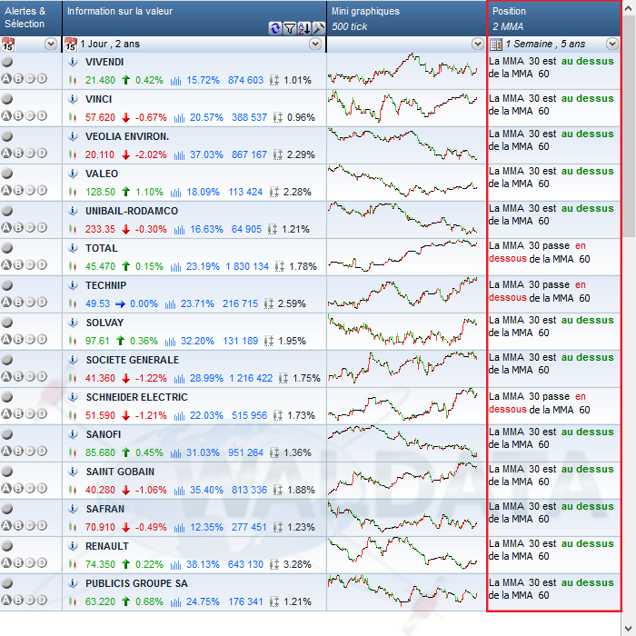The image size is (636, 636).
Task: Open Mini graphiques column dropdown arrow
Action: click(478, 44)
